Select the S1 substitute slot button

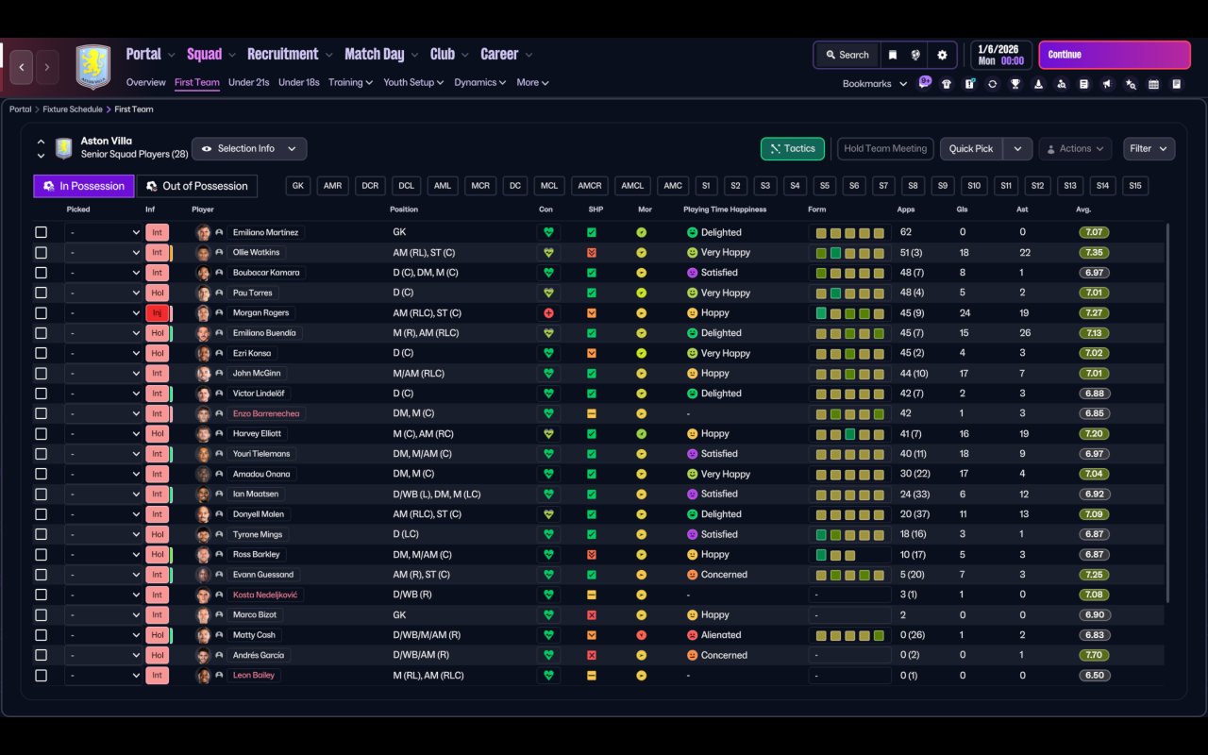[x=706, y=186]
